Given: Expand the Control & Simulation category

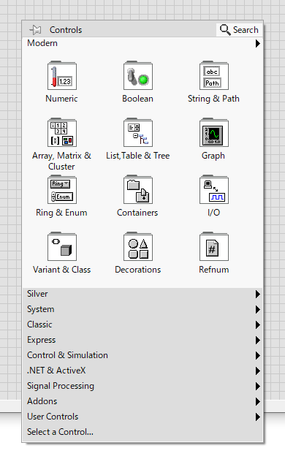Looking at the screenshot, I should coord(142,355).
